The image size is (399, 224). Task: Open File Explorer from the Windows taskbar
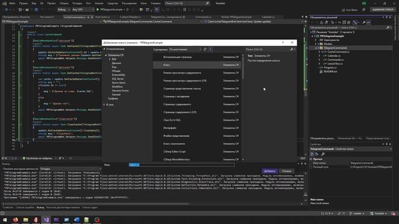(26, 220)
